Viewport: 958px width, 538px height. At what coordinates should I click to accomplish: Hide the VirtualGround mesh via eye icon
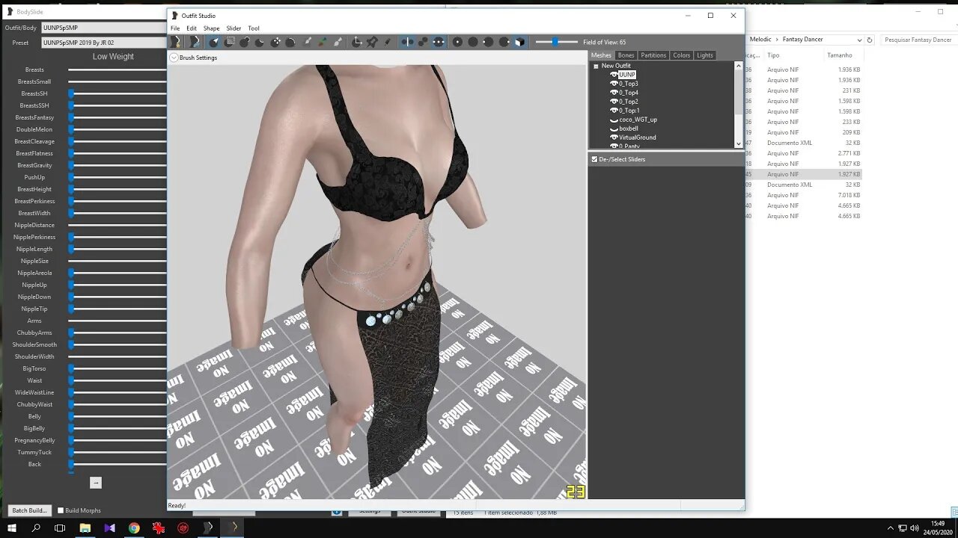point(614,137)
